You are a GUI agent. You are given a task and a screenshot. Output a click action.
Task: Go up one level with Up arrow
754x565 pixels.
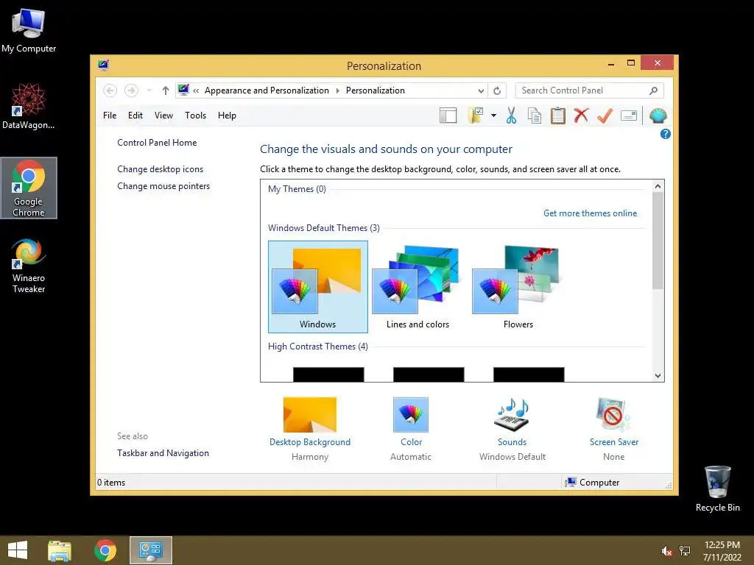point(166,90)
